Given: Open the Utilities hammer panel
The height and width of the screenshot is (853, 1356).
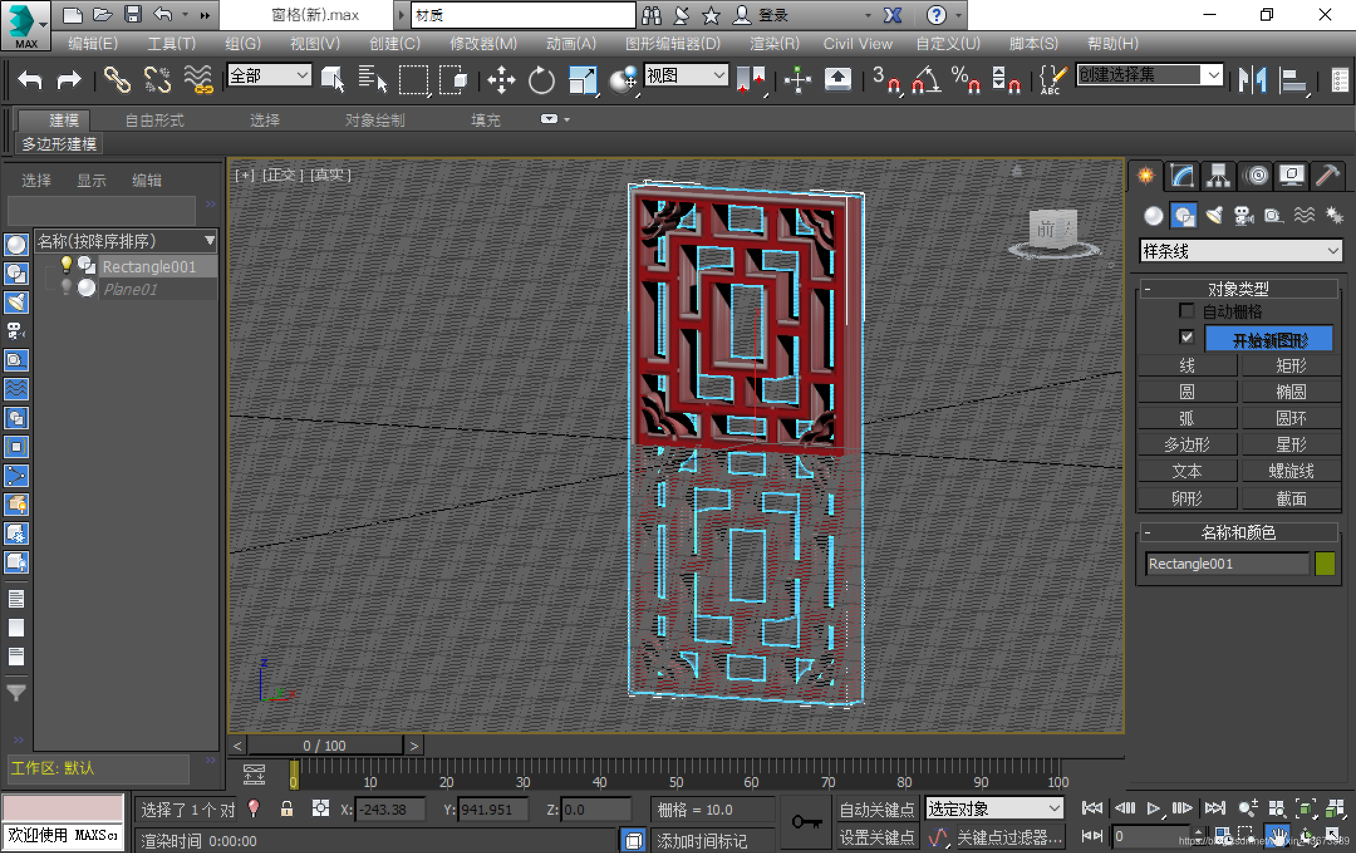Looking at the screenshot, I should (x=1327, y=176).
